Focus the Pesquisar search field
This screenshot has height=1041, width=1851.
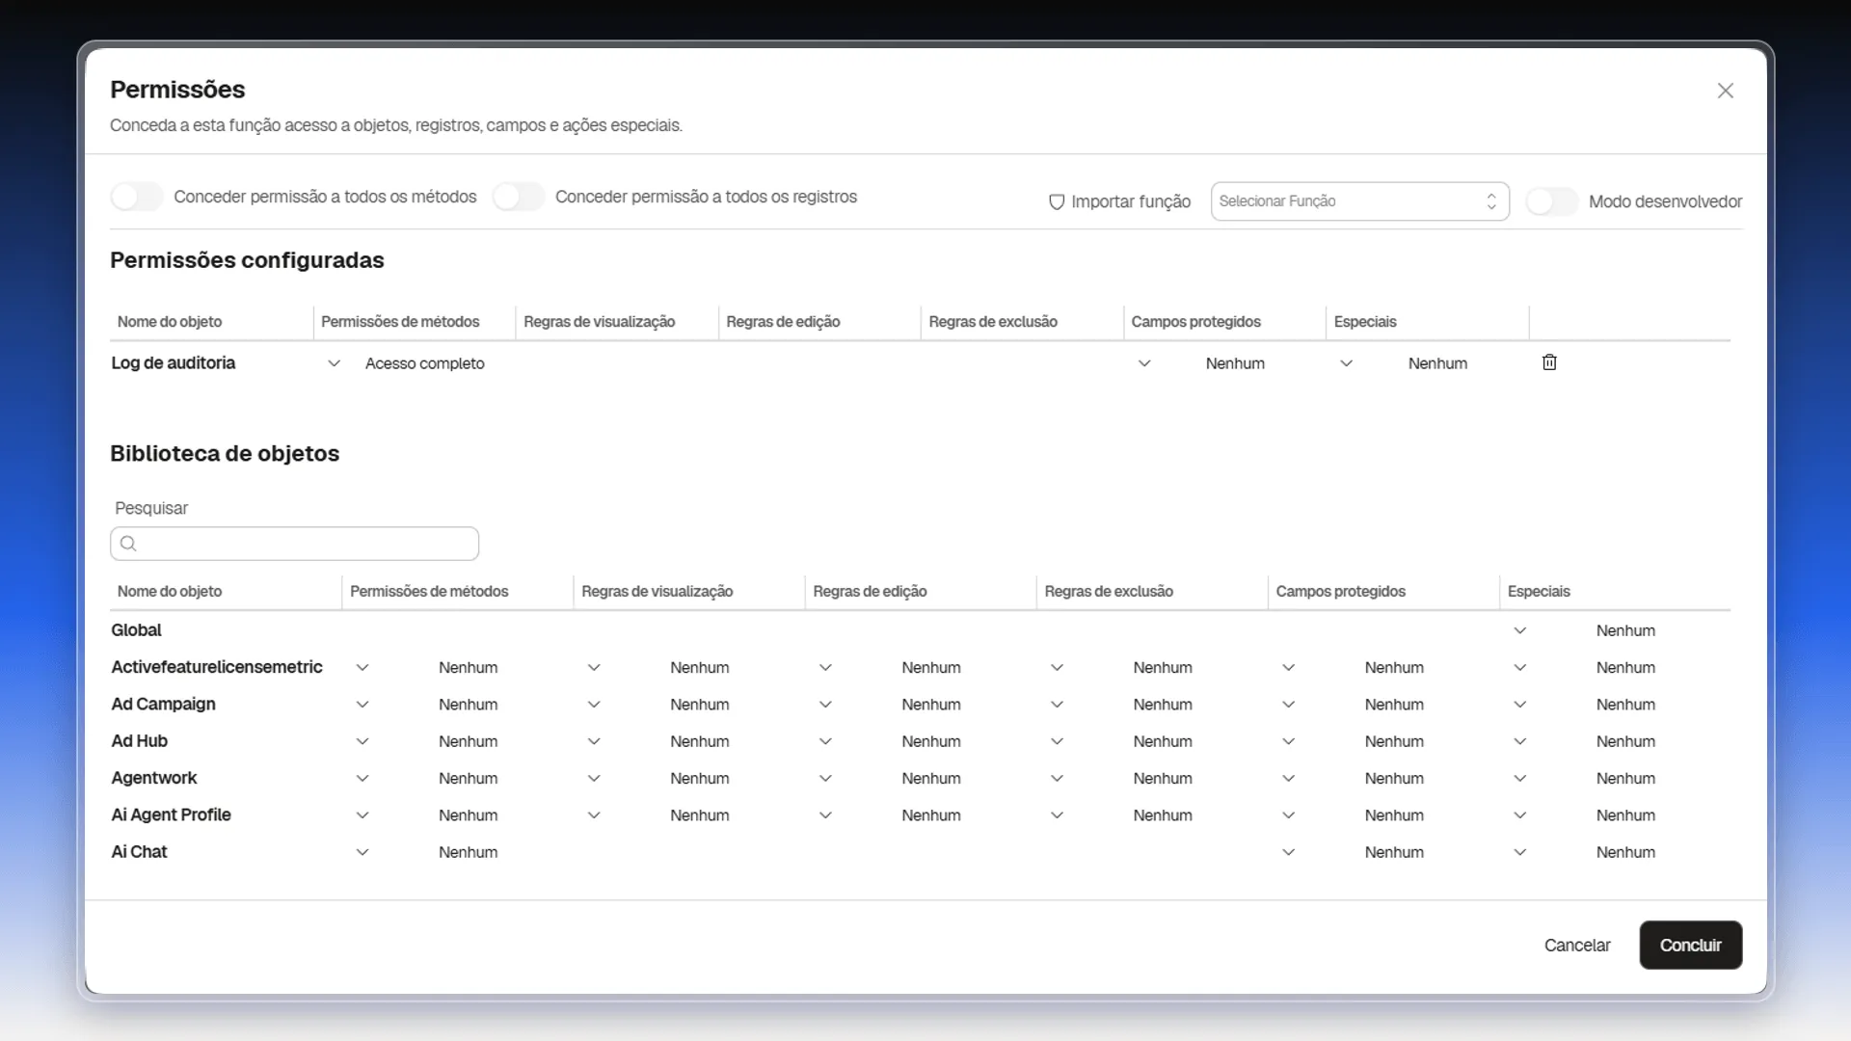point(294,544)
